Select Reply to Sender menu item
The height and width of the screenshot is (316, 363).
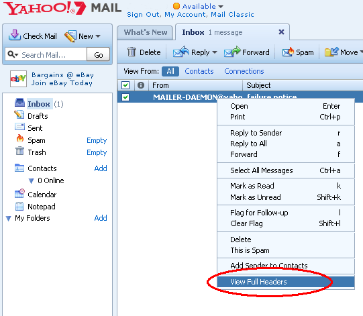[x=286, y=133]
